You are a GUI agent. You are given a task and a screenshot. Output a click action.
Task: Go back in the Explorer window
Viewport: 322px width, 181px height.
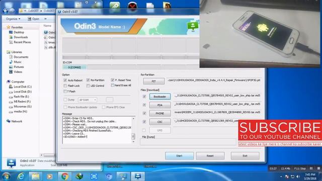[x=6, y=11]
